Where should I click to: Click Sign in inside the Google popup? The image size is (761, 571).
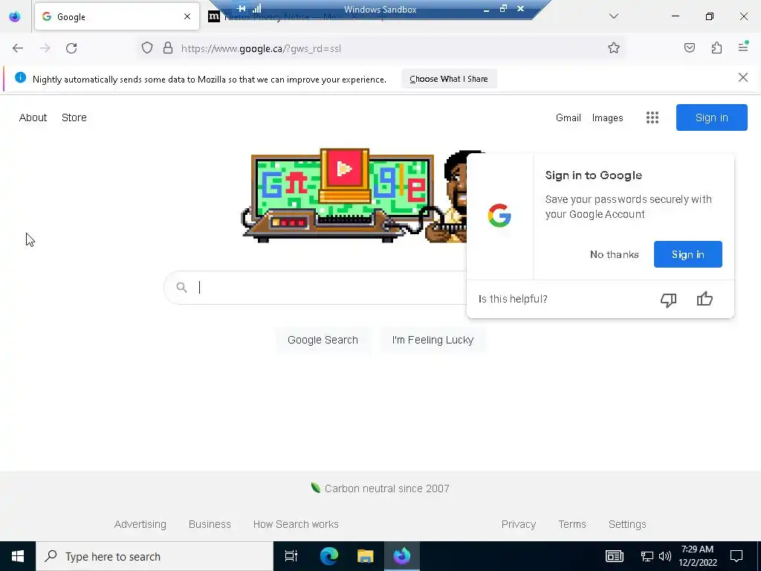point(687,254)
